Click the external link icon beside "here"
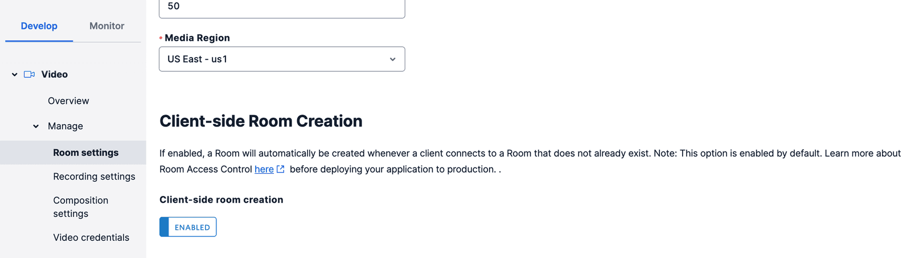This screenshot has width=911, height=258. coord(280,169)
